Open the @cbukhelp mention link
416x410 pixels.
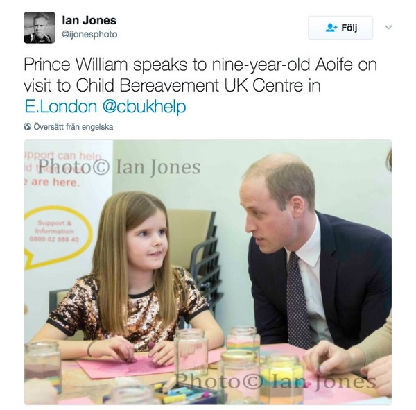coord(144,106)
